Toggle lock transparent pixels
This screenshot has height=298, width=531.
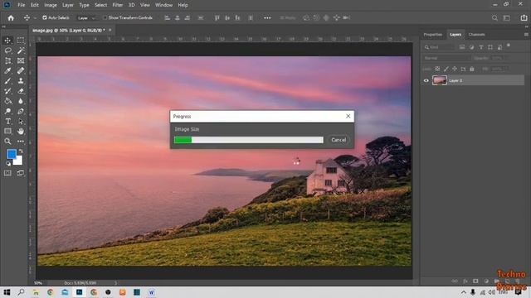pyautogui.click(x=437, y=69)
